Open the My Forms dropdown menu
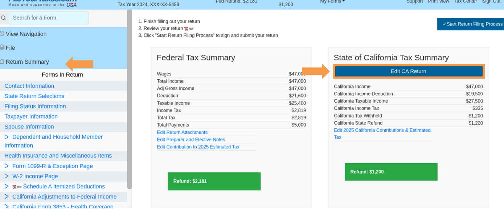 (332, 2)
